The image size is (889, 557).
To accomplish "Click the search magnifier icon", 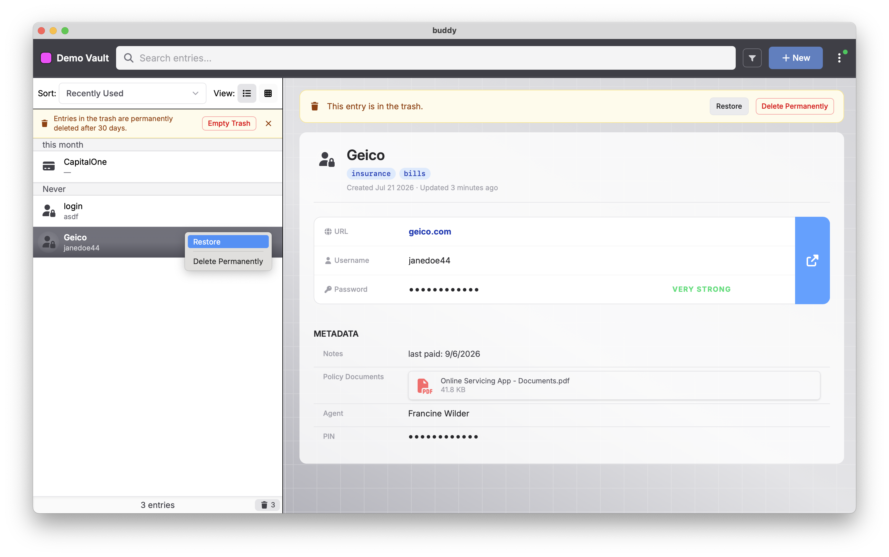I will tap(128, 58).
